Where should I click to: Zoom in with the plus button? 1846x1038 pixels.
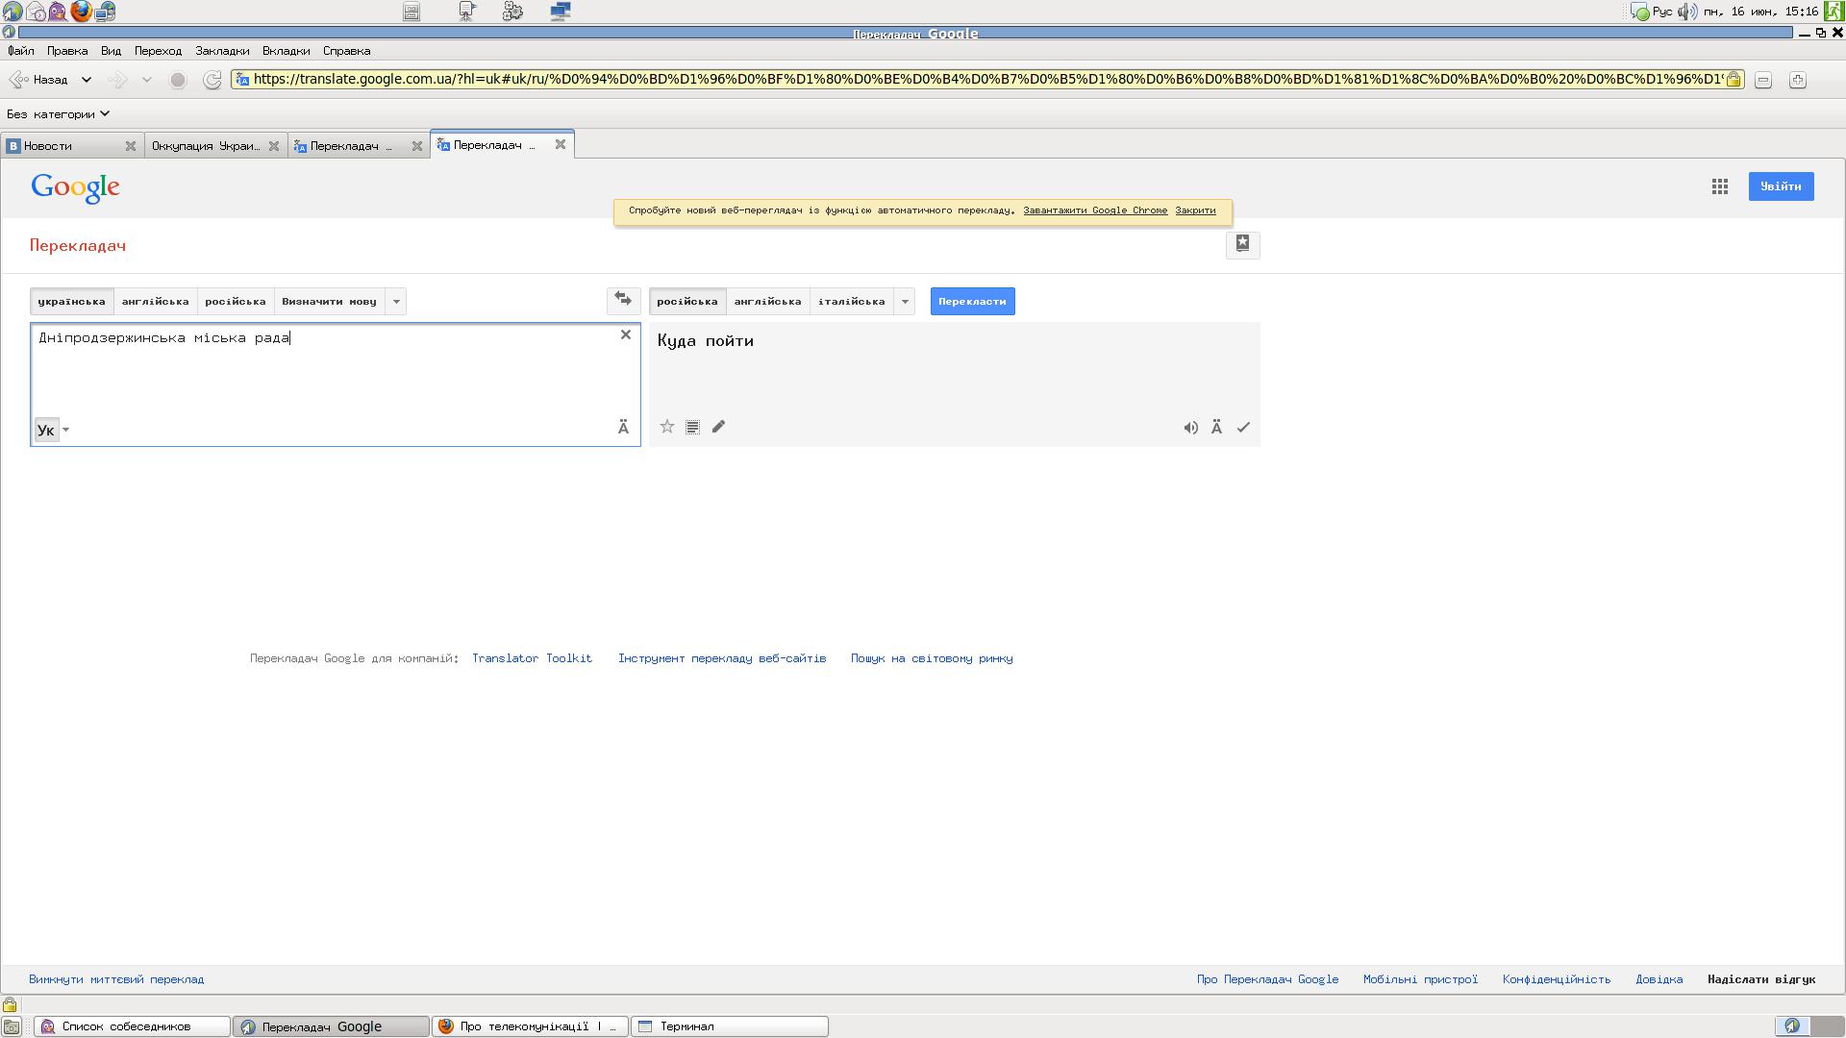[1798, 80]
